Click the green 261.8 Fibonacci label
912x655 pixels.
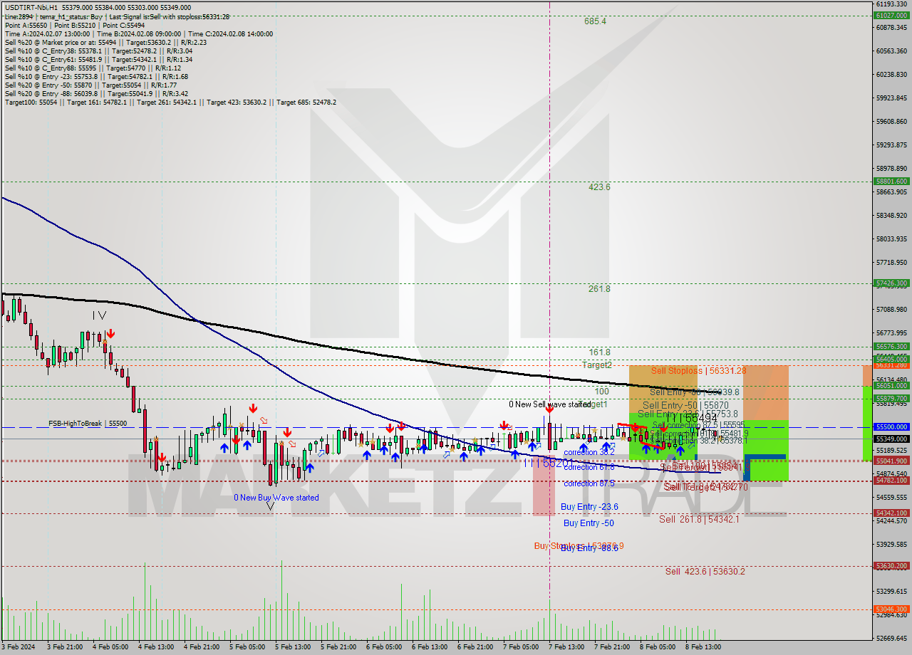click(x=599, y=289)
